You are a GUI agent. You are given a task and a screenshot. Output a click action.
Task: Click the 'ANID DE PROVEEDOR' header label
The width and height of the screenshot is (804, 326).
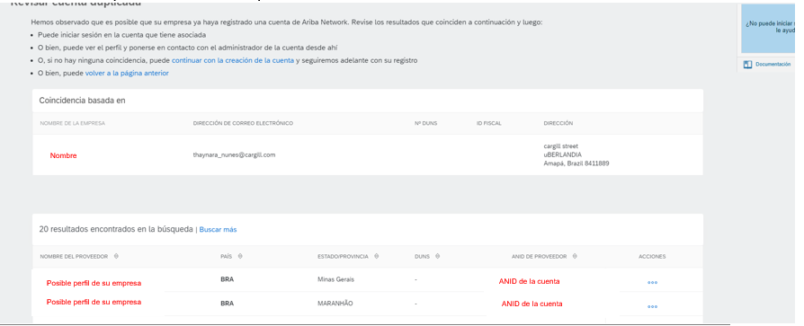pos(539,256)
